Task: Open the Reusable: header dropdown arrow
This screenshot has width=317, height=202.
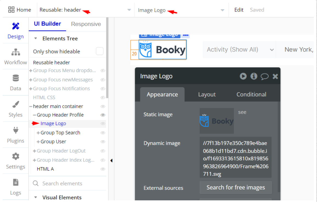Action: [x=129, y=10]
